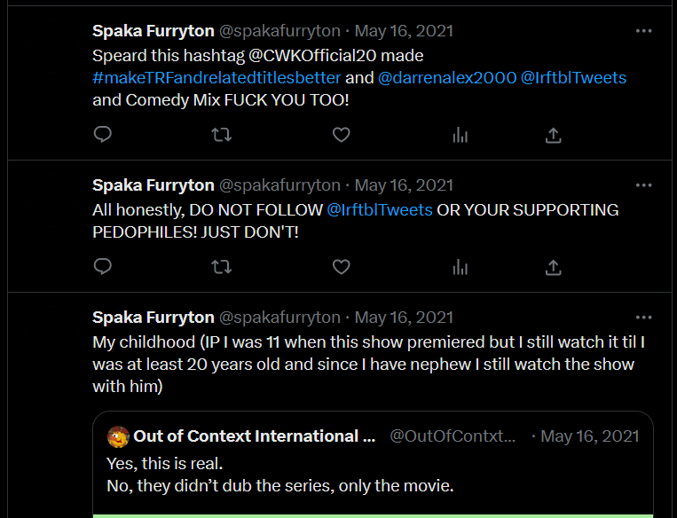Open more options on 'DO NOT FOLLOW' tweet

(644, 185)
